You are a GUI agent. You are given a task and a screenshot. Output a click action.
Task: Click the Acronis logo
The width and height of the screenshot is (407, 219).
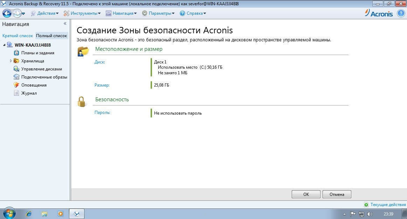coord(379,13)
